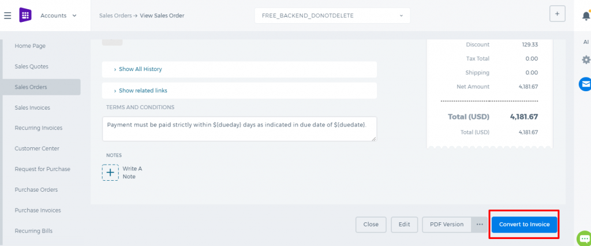Open the hamburger navigation menu
591x246 pixels.
pos(8,16)
